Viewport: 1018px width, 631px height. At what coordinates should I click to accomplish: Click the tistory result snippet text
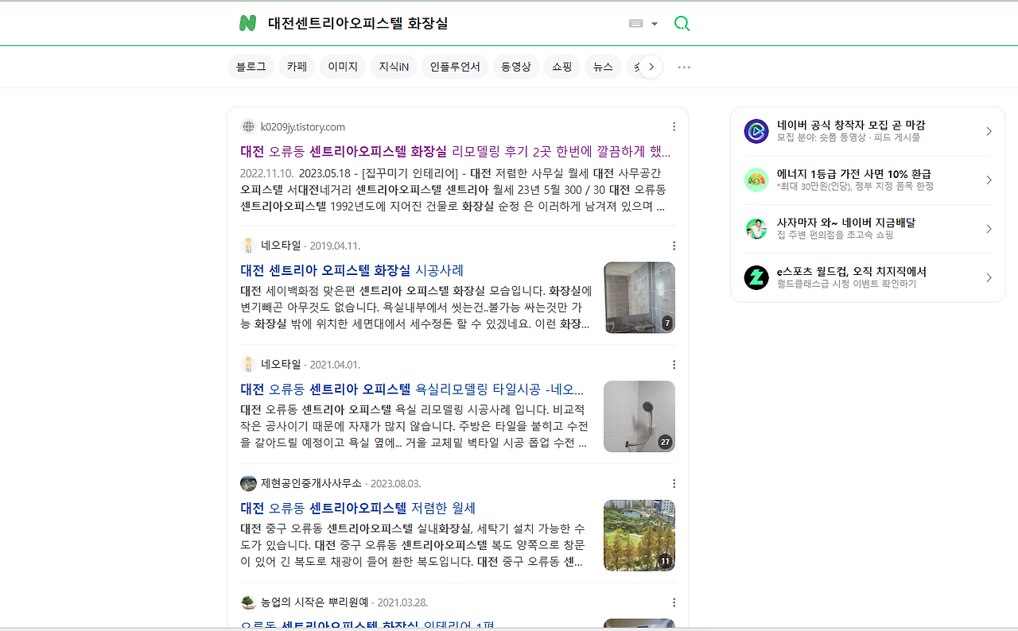(453, 189)
